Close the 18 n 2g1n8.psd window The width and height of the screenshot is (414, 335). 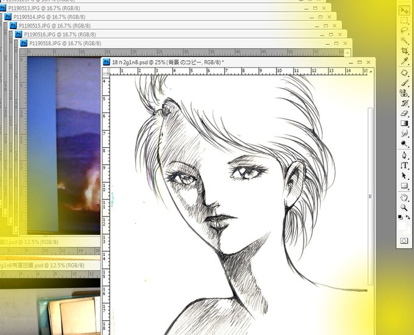(368, 62)
